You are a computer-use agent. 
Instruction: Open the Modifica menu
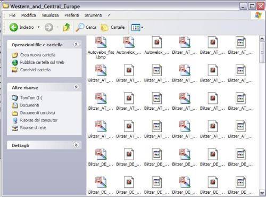pyautogui.click(x=28, y=15)
